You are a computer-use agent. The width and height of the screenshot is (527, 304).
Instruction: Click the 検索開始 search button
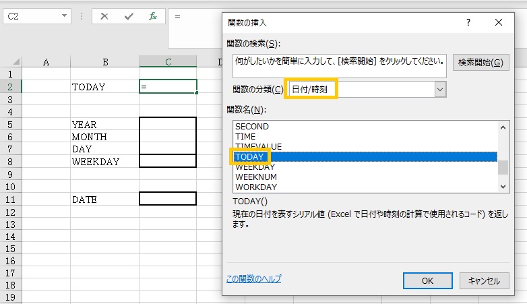click(480, 63)
